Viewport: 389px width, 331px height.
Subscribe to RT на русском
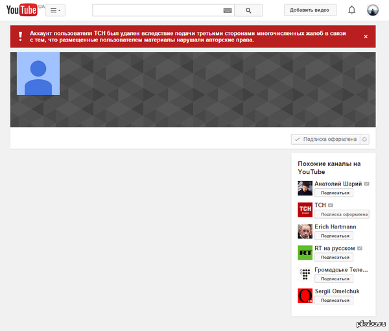334,257
